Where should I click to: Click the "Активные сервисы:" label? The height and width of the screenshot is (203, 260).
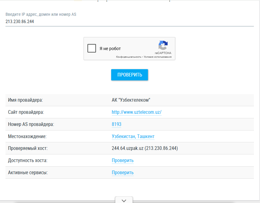(x=28, y=173)
